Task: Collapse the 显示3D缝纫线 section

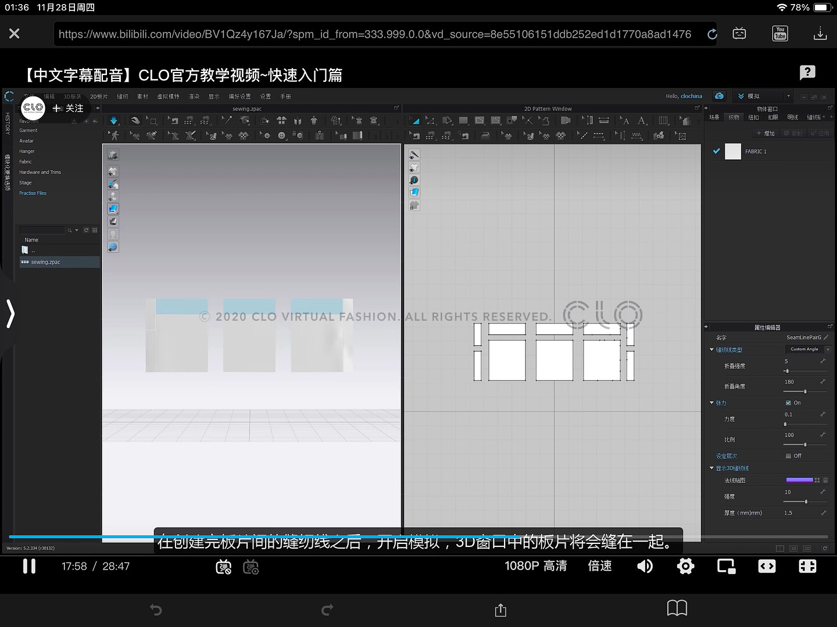Action: (x=711, y=468)
